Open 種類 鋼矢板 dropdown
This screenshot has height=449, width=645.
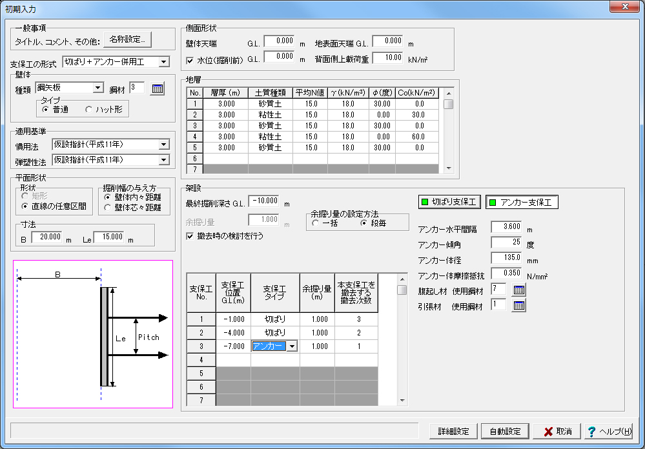point(98,88)
